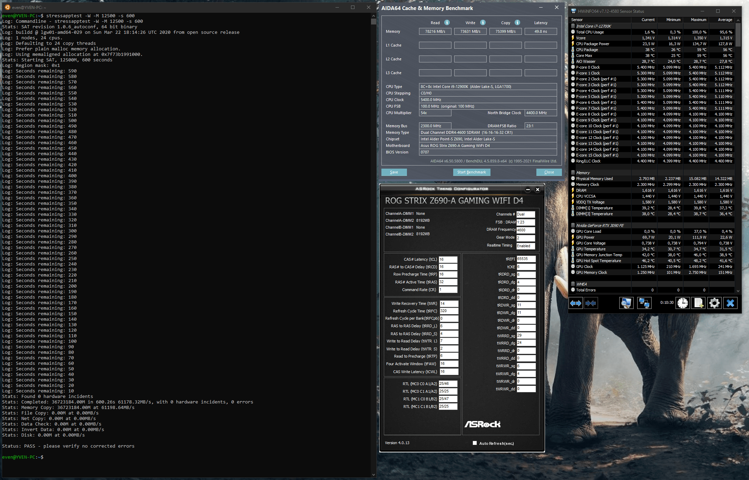Click the Nvidia GeForce RTX 3090 FE section icon
Image resolution: width=749 pixels, height=480 pixels.
coord(573,225)
